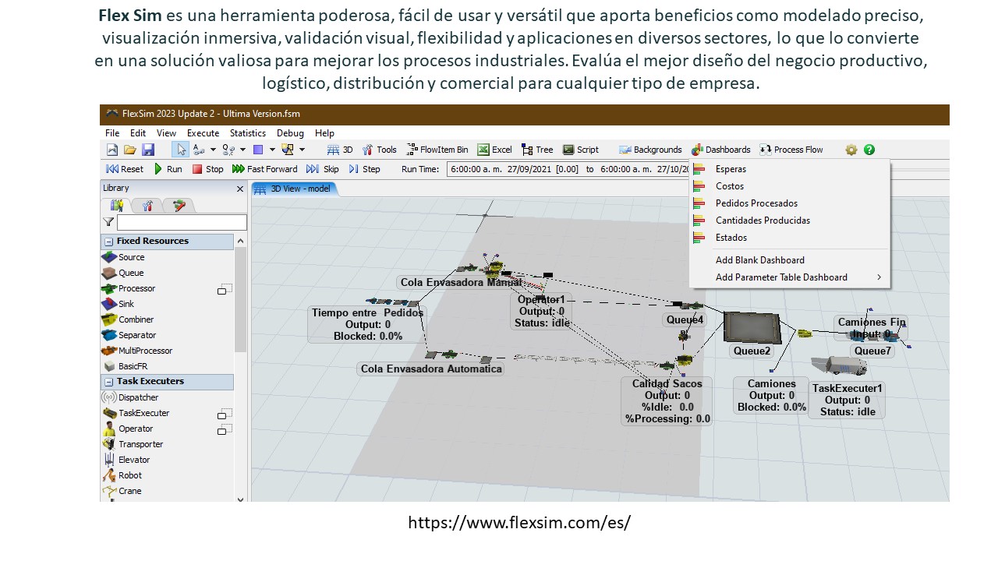Open a model with the folder icon
This screenshot has height=561, width=998.
tap(129, 150)
